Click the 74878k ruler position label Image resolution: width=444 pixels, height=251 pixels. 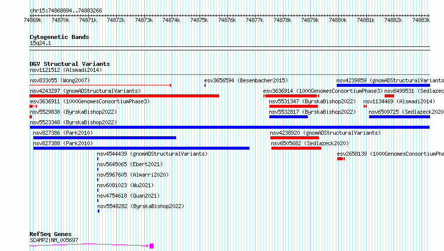point(282,20)
